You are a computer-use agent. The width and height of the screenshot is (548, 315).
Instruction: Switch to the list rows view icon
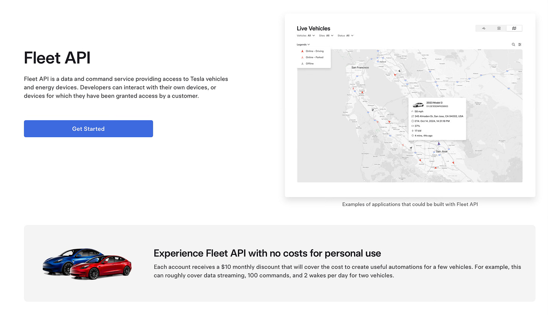coord(499,28)
